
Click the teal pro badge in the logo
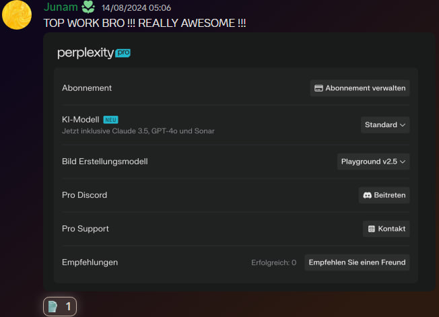point(123,52)
